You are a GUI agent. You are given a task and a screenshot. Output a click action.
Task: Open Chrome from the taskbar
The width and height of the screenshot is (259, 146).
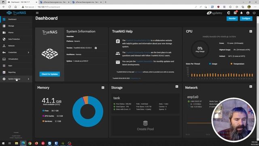pos(30,143)
